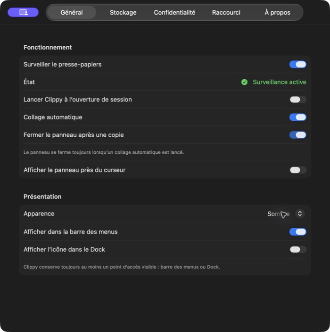The image size is (330, 332).
Task: Disable Surveiller le presse-papiers switch
Action: coord(297,64)
